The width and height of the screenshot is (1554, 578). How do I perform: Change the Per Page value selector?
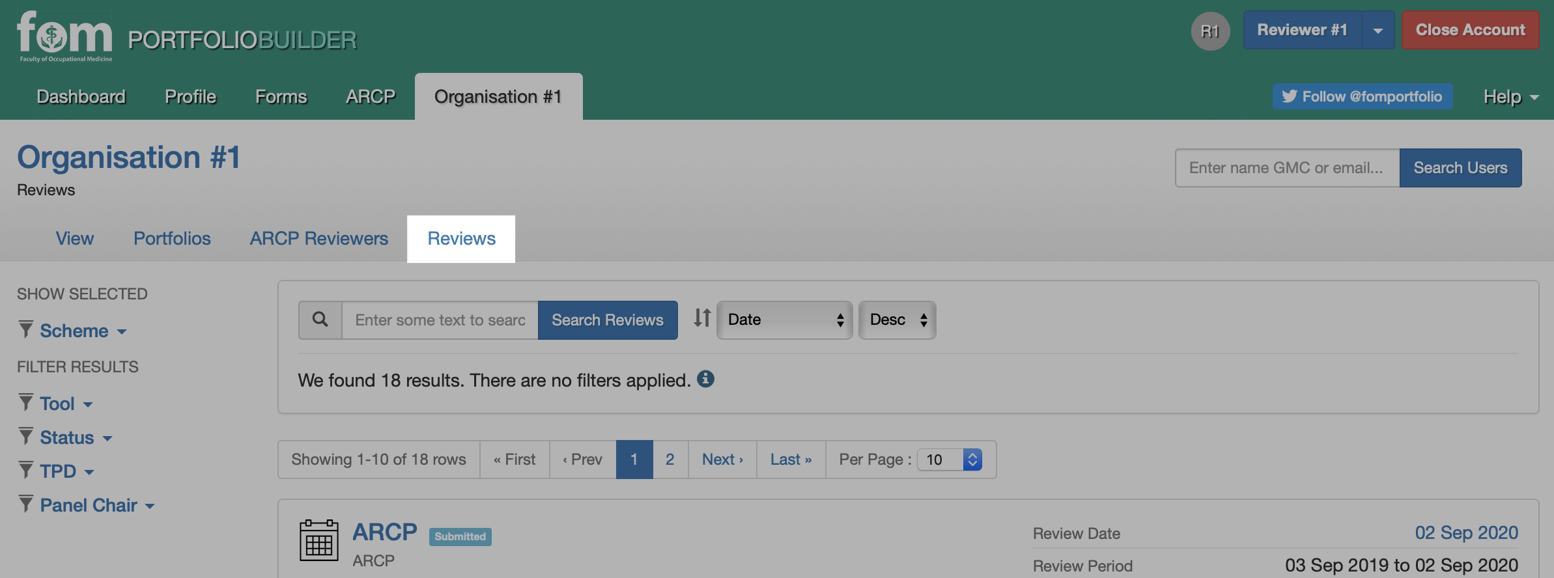[949, 460]
